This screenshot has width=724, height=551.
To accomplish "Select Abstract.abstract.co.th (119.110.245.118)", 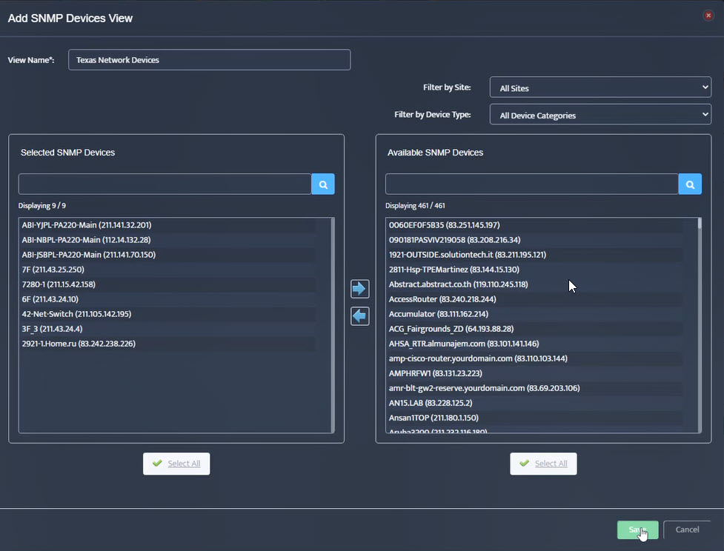I will (535, 284).
